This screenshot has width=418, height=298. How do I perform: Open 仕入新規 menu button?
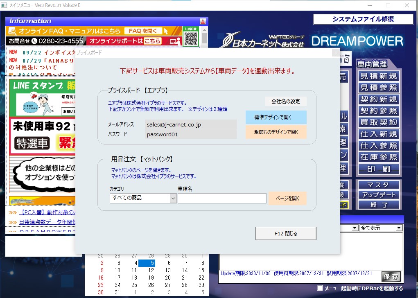[x=379, y=134]
